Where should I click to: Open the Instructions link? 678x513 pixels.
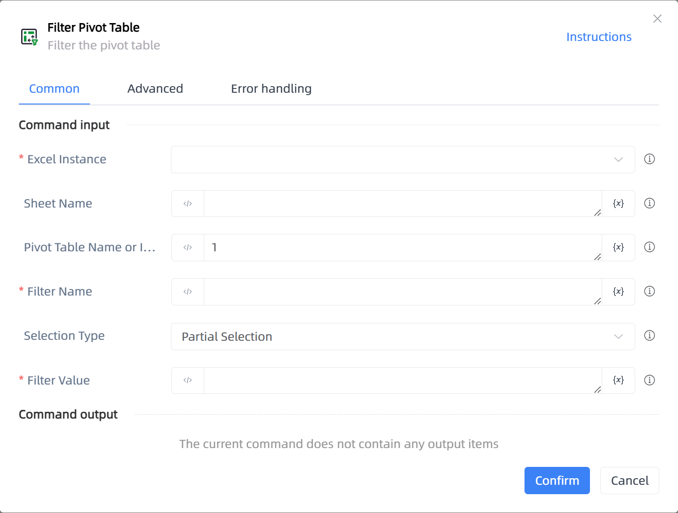pos(599,37)
